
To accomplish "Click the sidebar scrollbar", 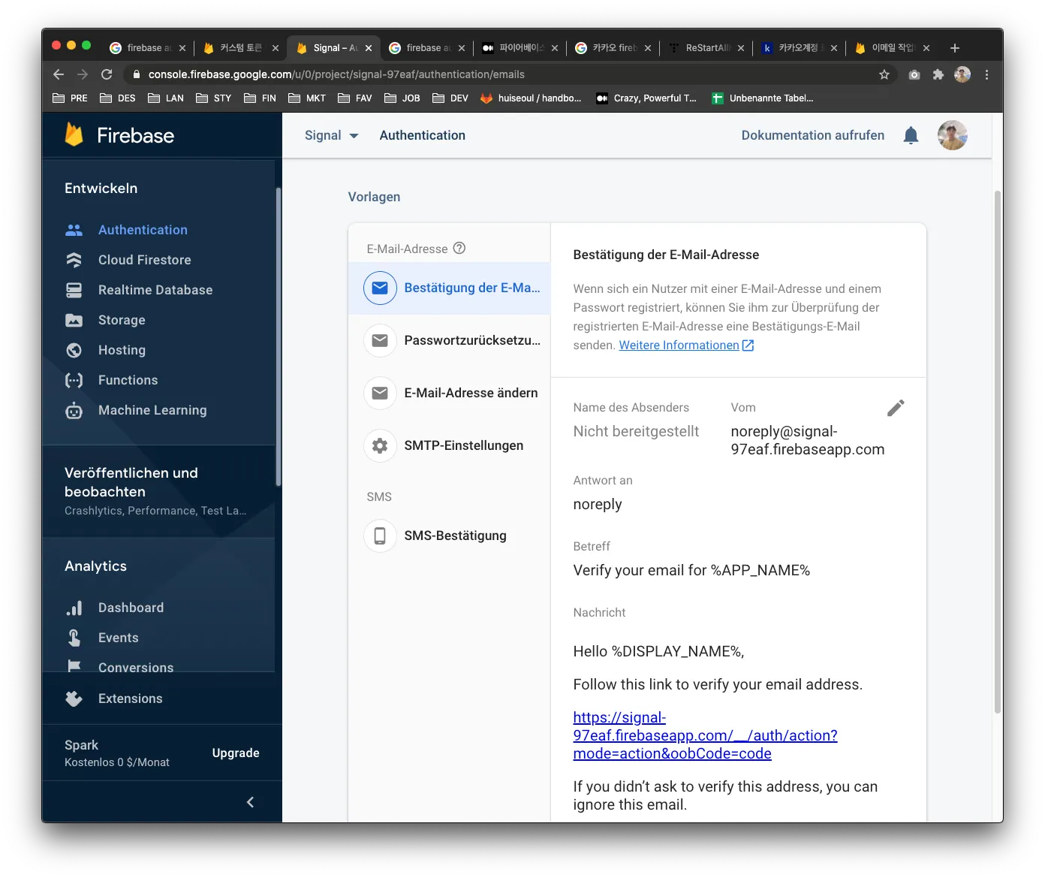I will tap(278, 336).
